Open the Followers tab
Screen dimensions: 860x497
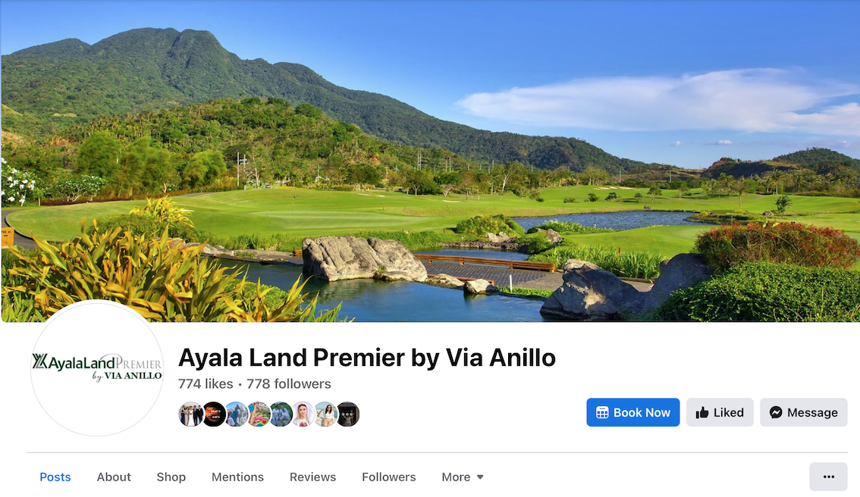[388, 477]
